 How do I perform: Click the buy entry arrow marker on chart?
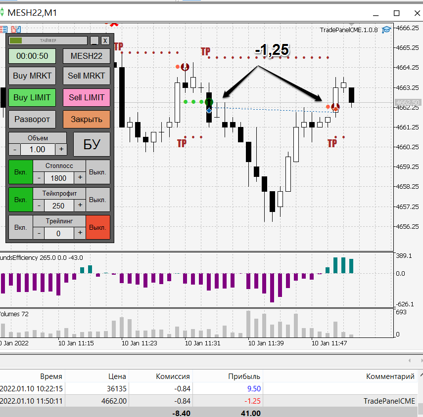pyautogui.click(x=209, y=110)
